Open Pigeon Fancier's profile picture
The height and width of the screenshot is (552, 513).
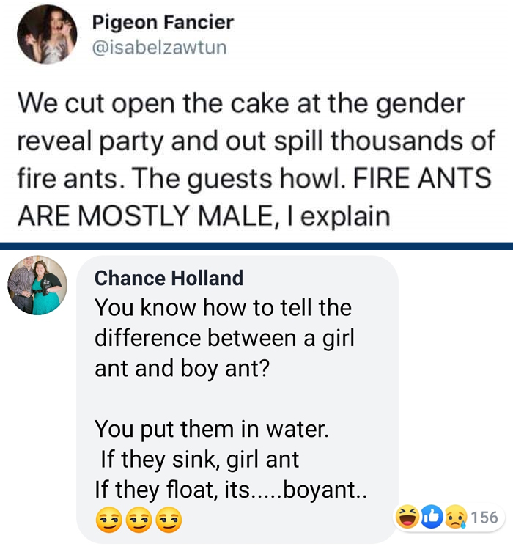[47, 34]
